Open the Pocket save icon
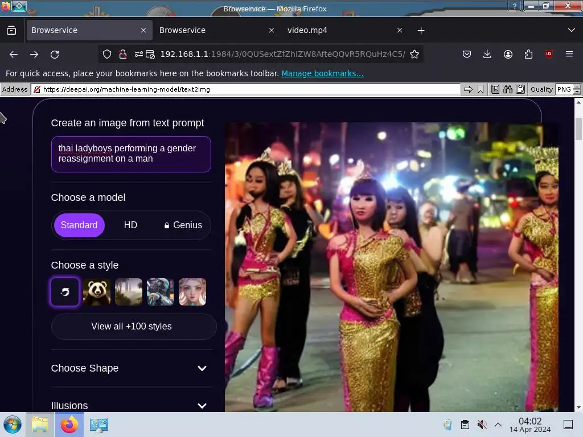 click(x=467, y=54)
